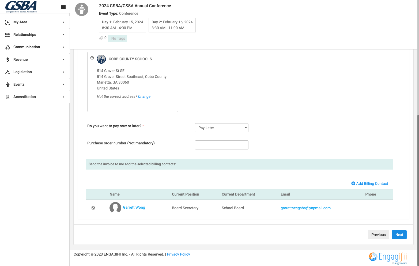Click the Communication sidebar icon

(x=8, y=47)
